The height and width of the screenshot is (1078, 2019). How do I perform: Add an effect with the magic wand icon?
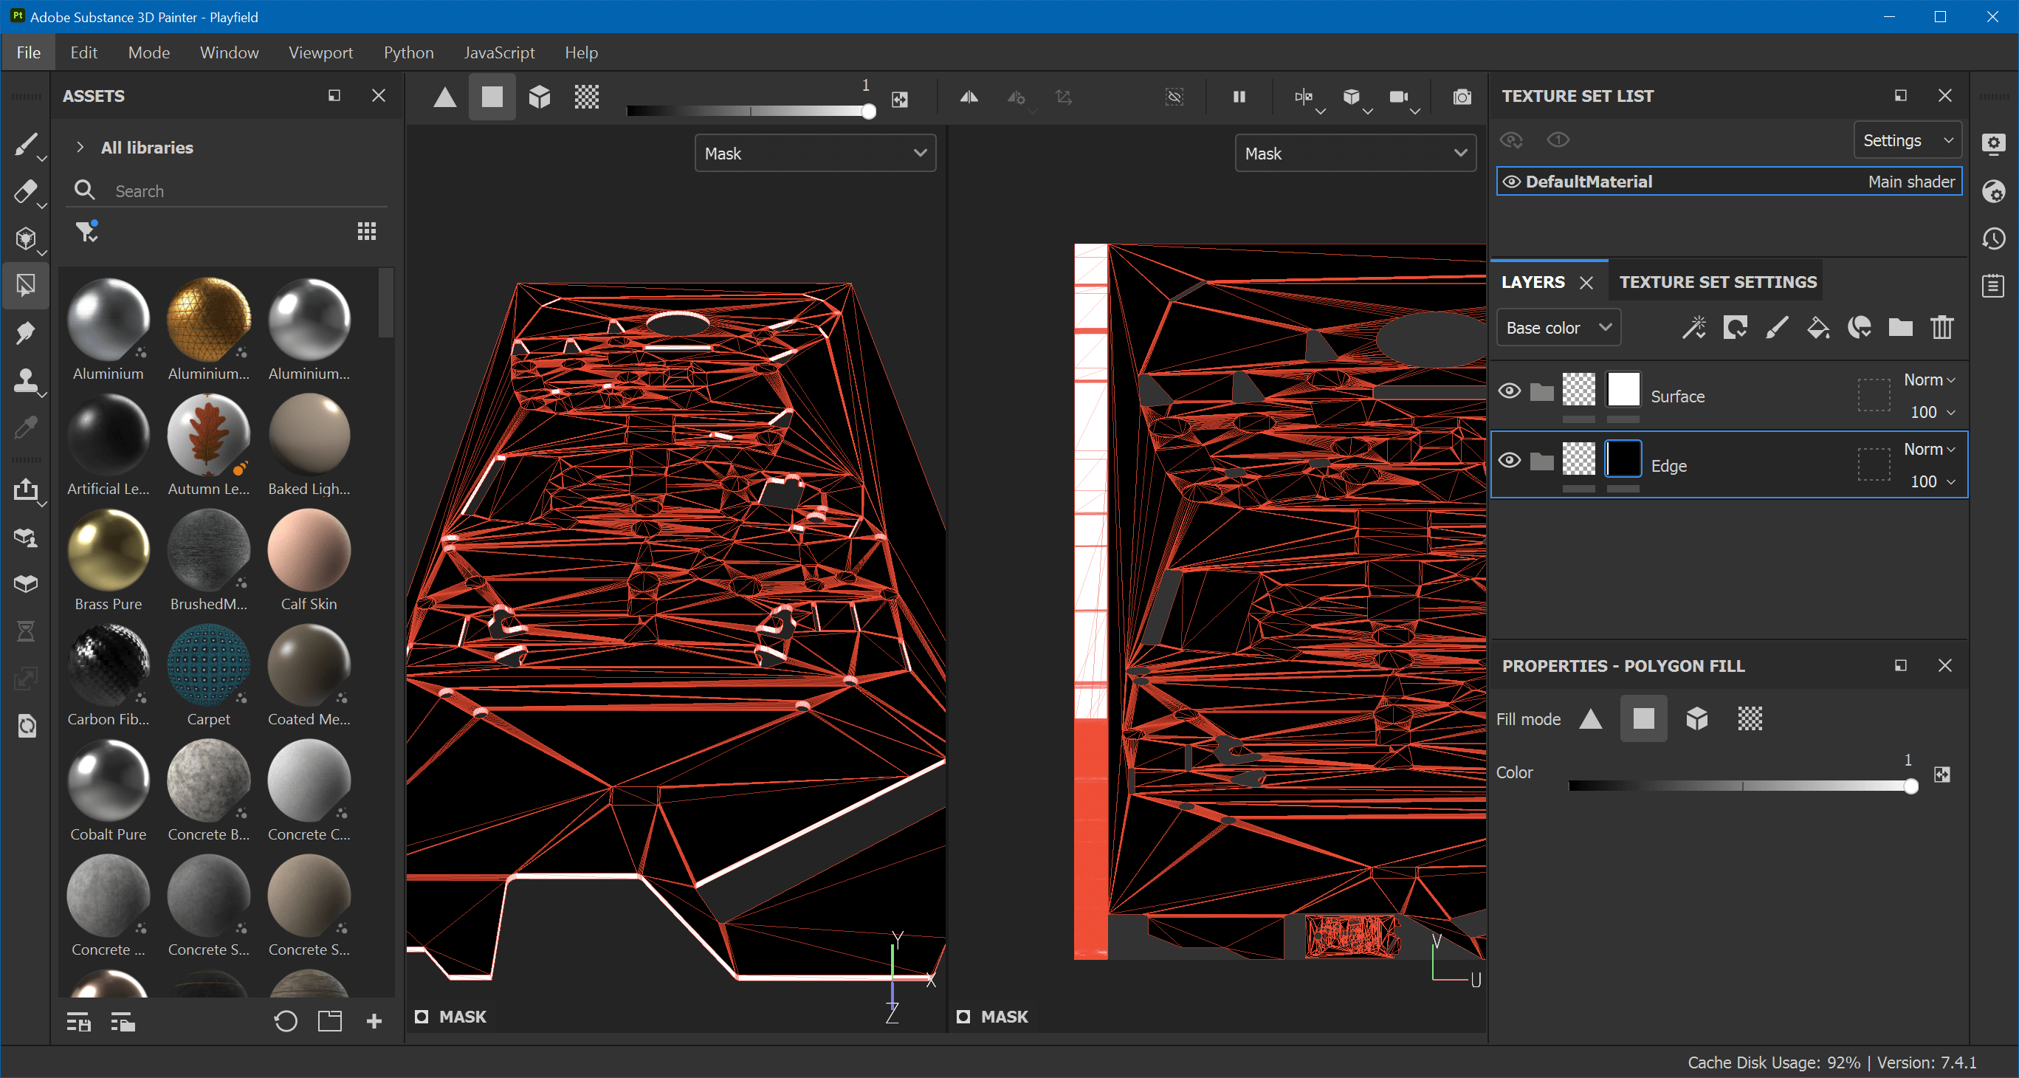pos(1694,327)
